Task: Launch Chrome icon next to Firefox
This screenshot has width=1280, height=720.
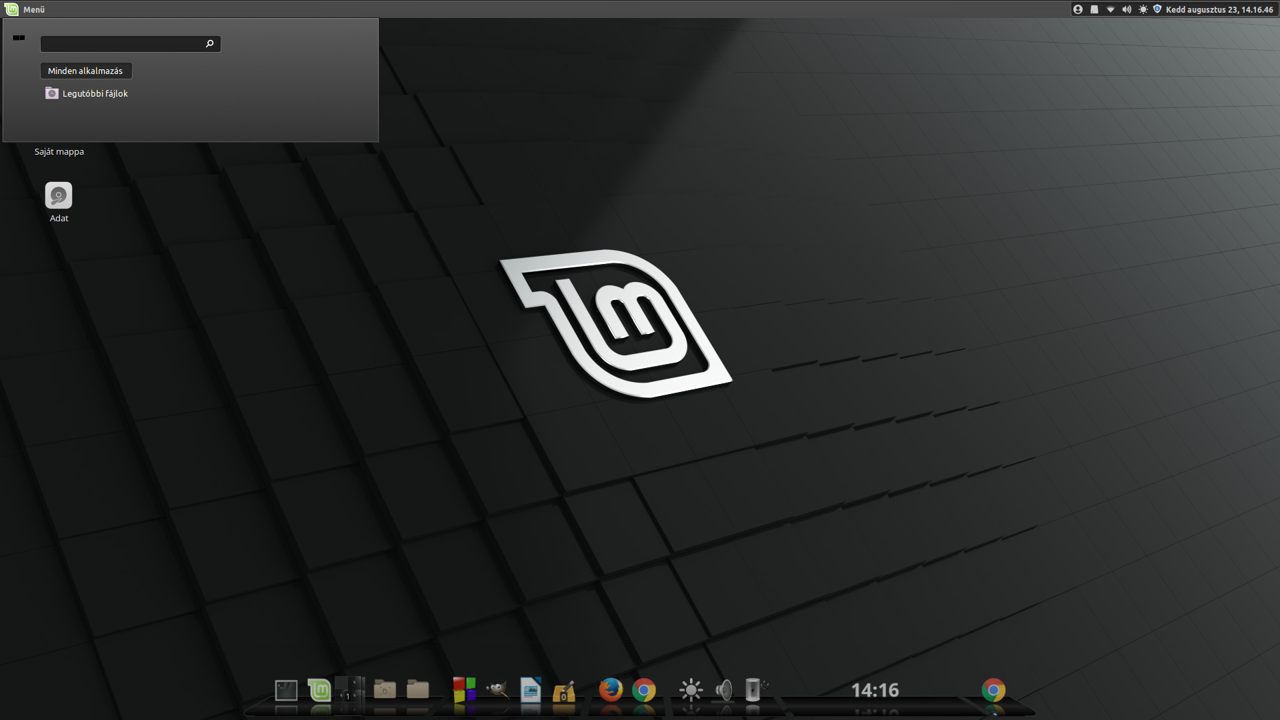Action: [x=644, y=690]
